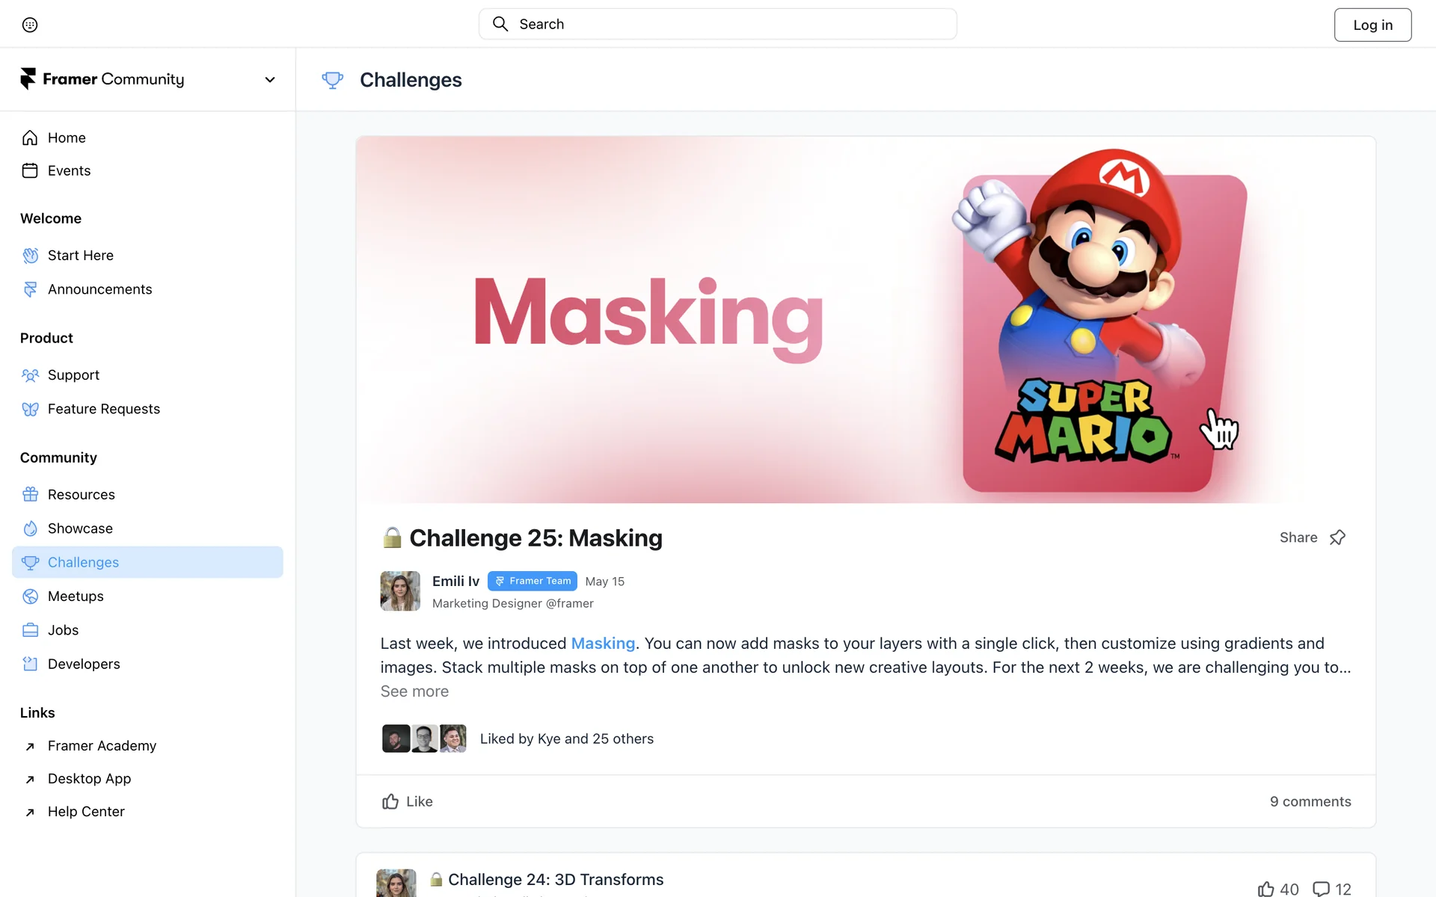1436x897 pixels.
Task: Click the Meetups globe icon
Action: (30, 597)
